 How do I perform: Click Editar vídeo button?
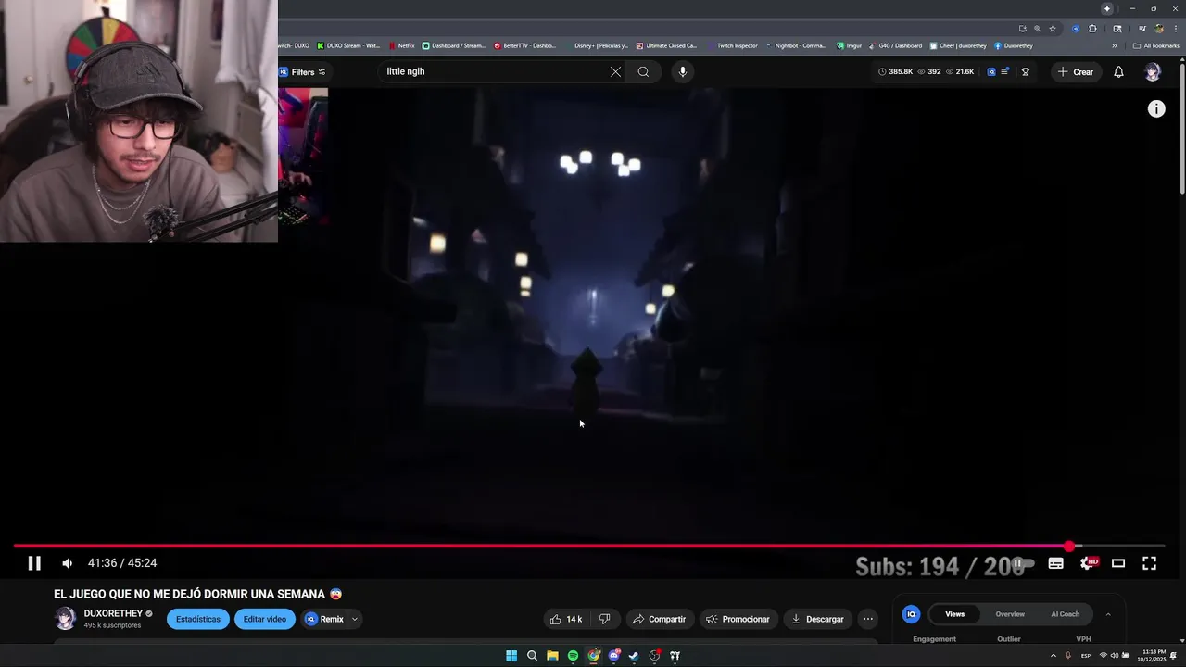coord(265,619)
